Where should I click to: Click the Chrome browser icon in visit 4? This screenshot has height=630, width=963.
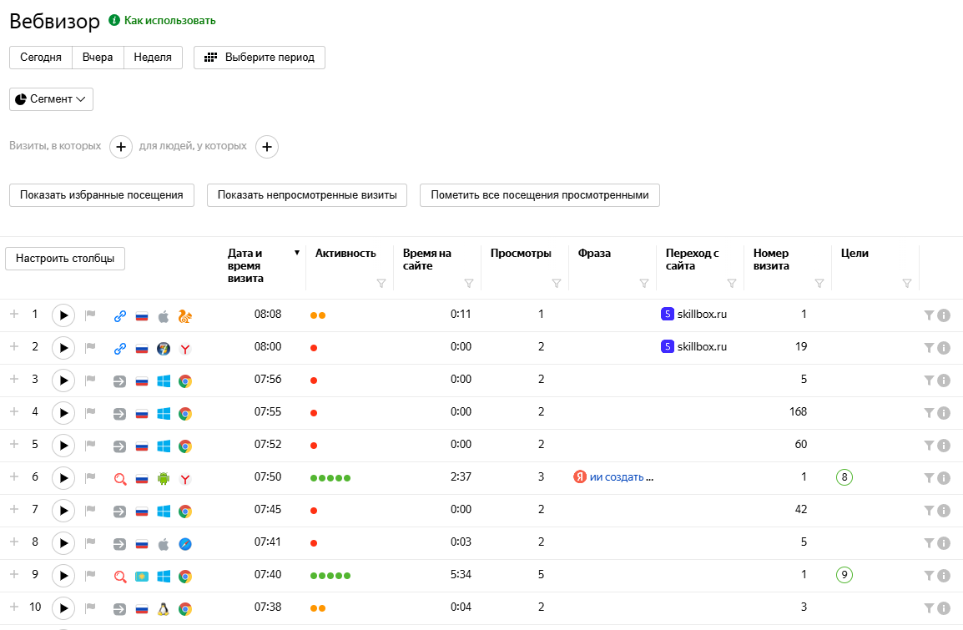pos(185,414)
